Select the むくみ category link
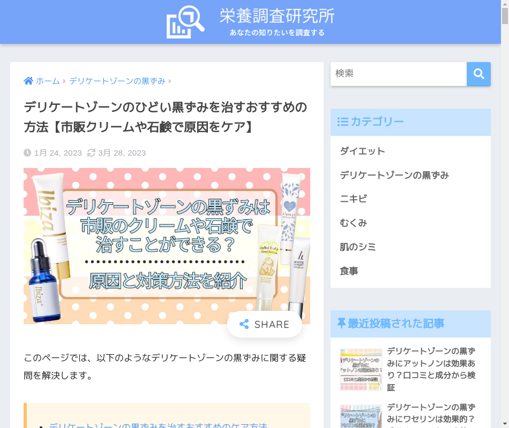Viewport: 509px width, 428px height. click(354, 223)
